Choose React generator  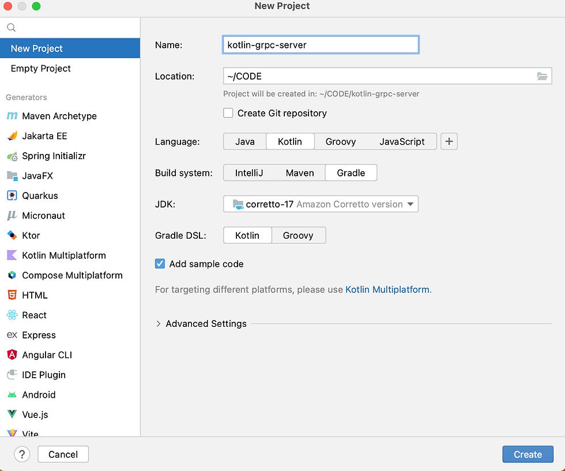(70, 315)
